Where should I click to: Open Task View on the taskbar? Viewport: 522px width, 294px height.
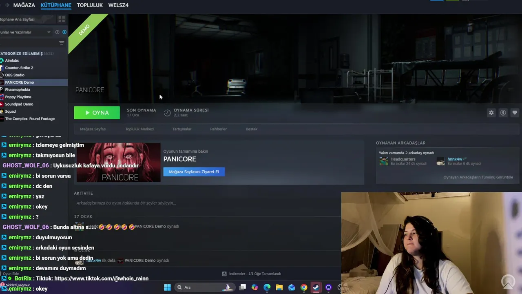(243, 287)
